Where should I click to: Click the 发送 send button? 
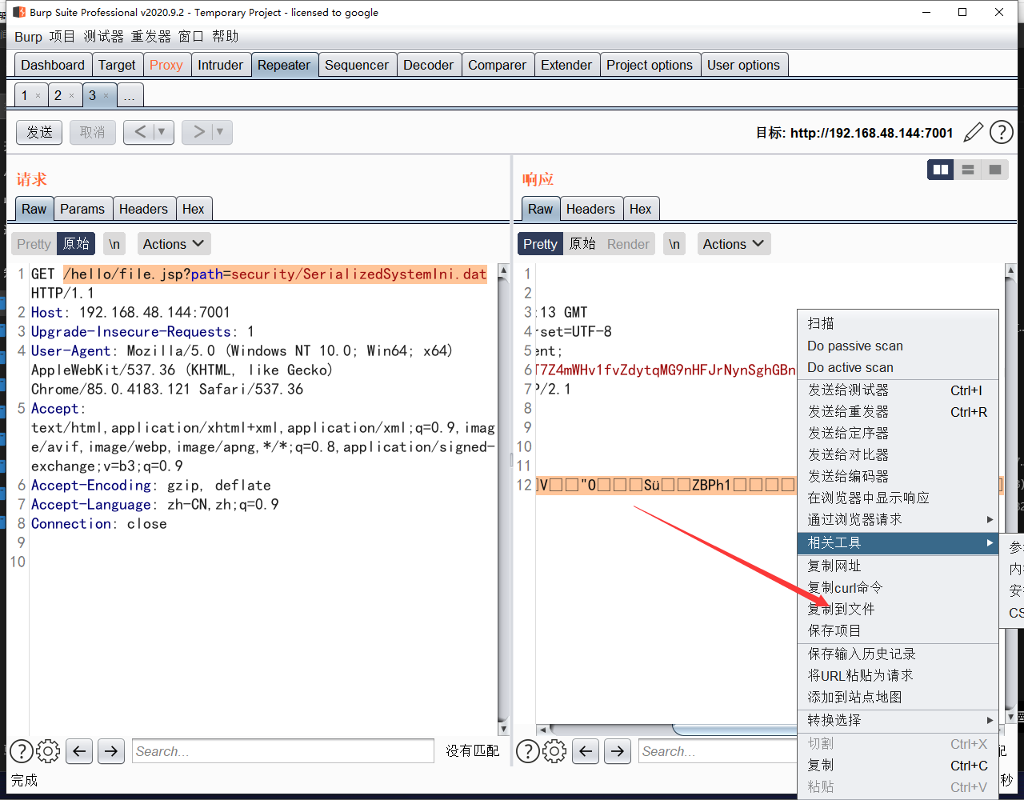40,132
